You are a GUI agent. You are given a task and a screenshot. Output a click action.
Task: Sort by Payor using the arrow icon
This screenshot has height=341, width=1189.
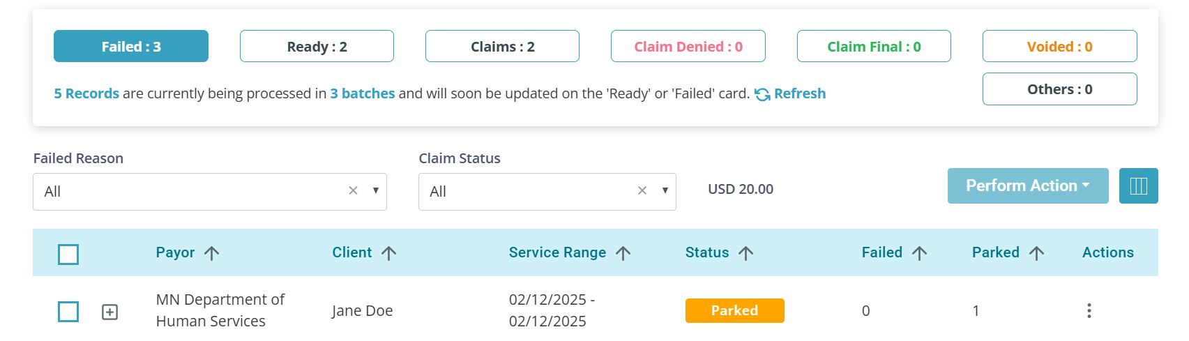coord(212,253)
